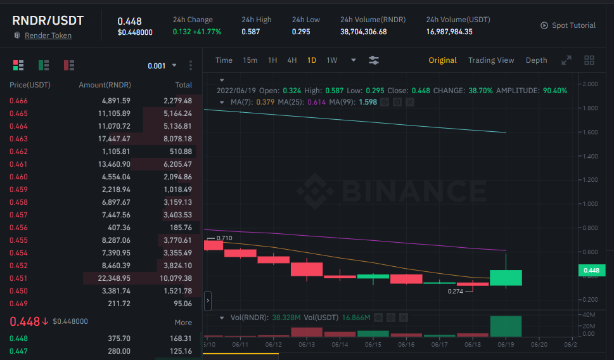Open multi-chart grid layout

(589, 60)
